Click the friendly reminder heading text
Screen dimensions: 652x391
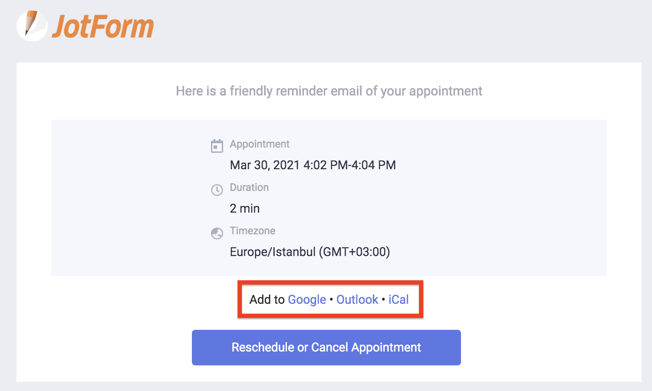[x=329, y=91]
